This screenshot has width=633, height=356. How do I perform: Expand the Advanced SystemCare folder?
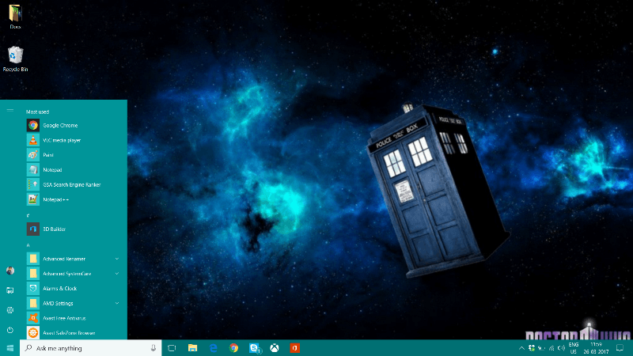click(117, 274)
